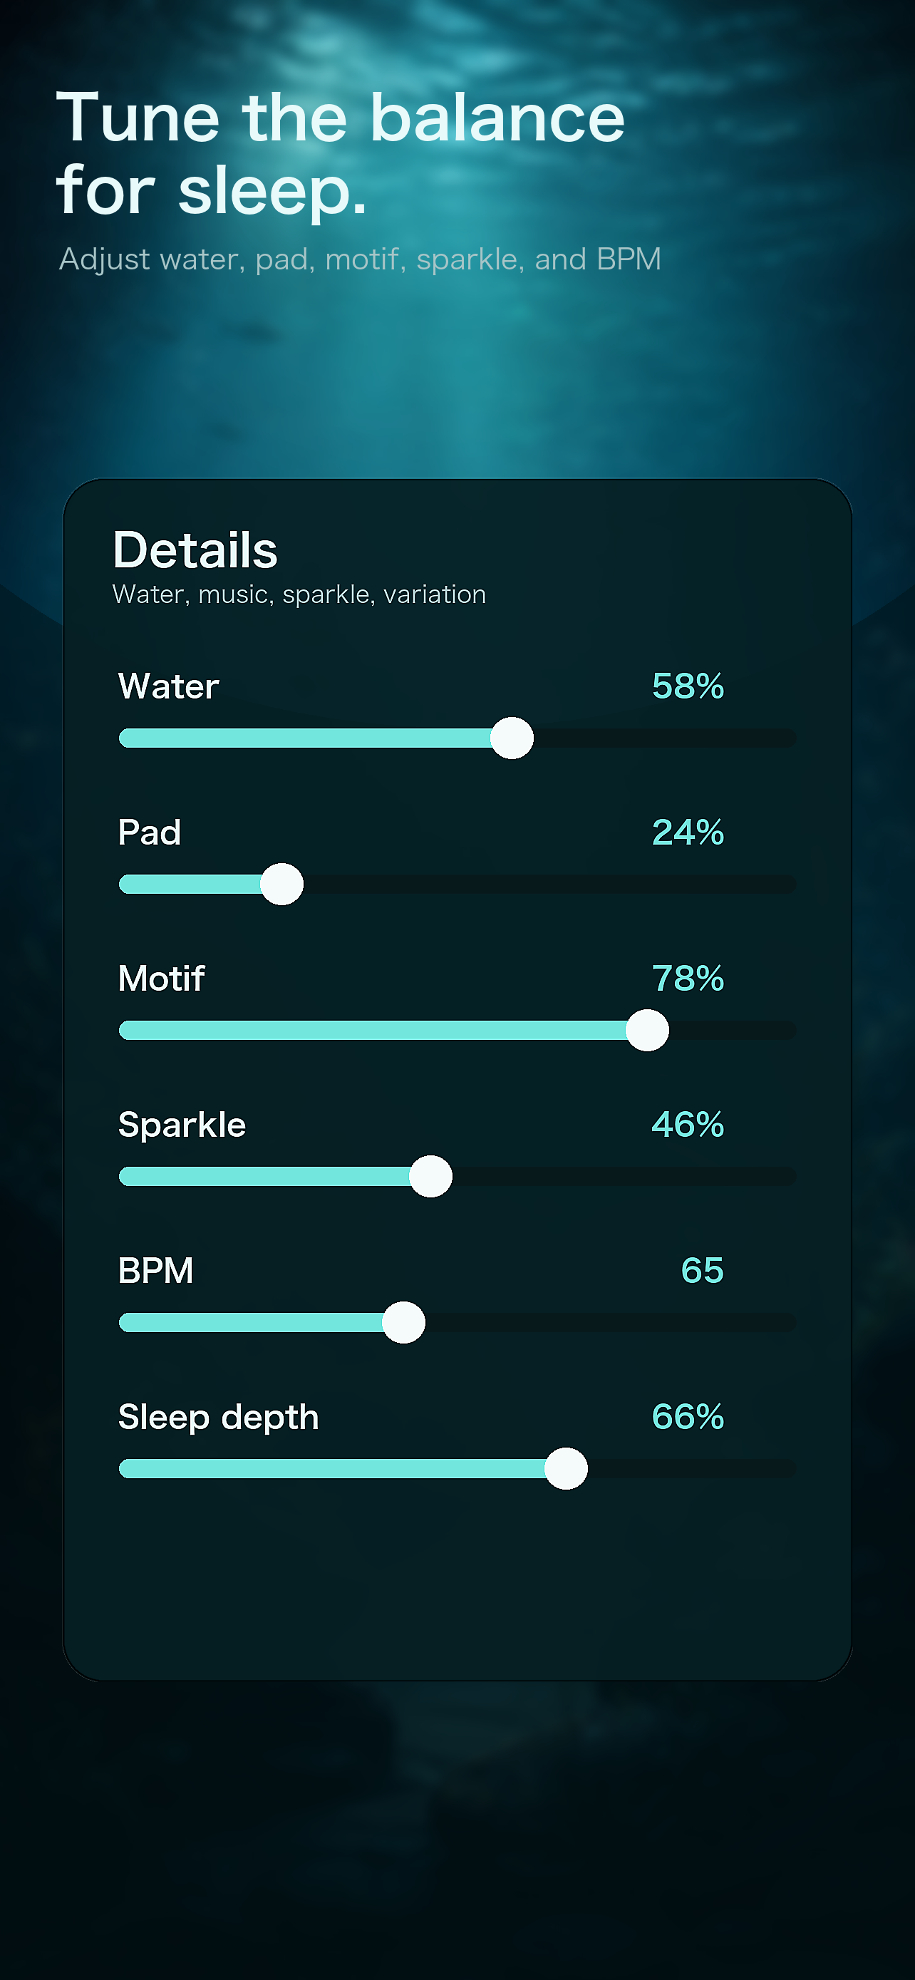Click the Sleep depth 66% readout

(x=688, y=1416)
